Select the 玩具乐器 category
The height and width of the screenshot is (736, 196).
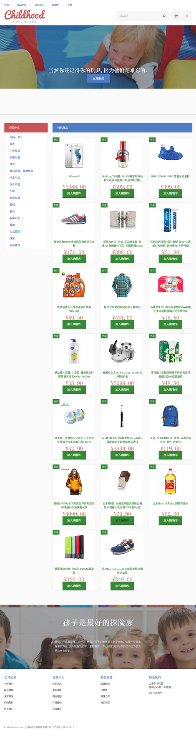click(15, 184)
